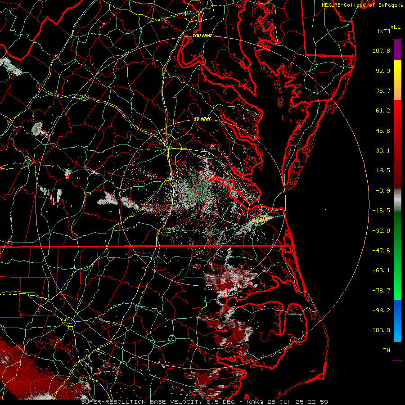
Task: Click the 30.1 legend value
Action: [x=383, y=151]
